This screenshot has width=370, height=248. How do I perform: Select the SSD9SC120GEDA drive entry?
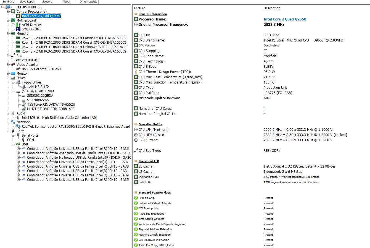[x=40, y=96]
